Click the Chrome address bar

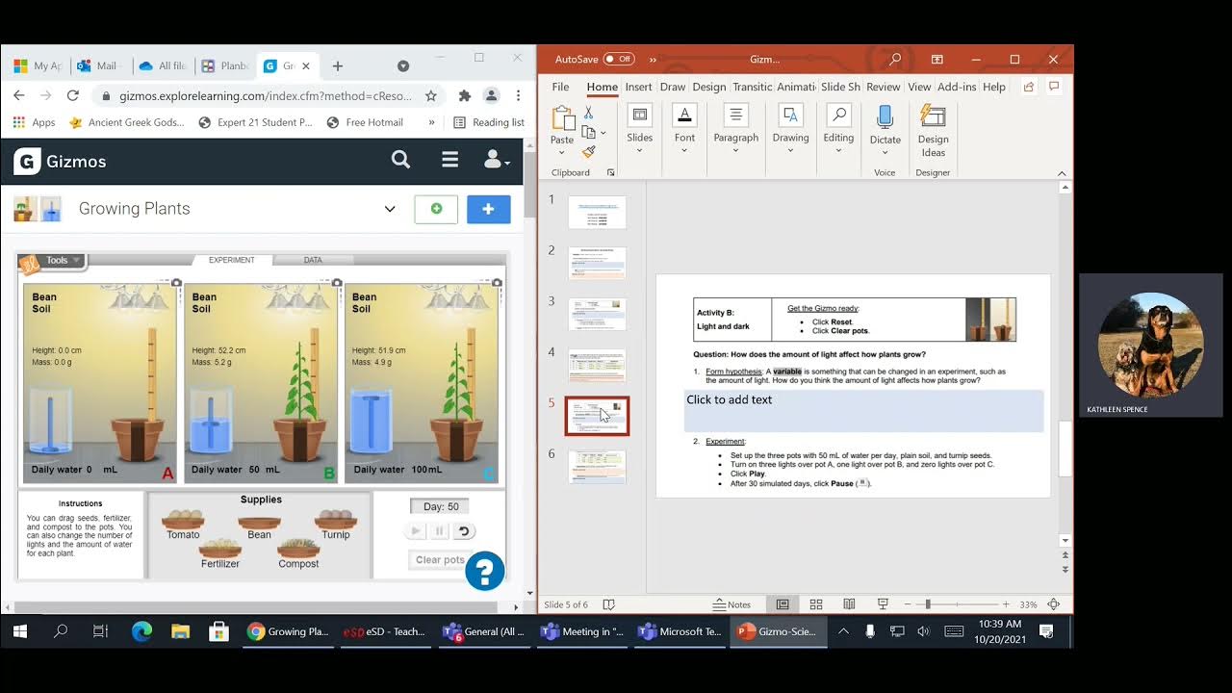[266, 95]
